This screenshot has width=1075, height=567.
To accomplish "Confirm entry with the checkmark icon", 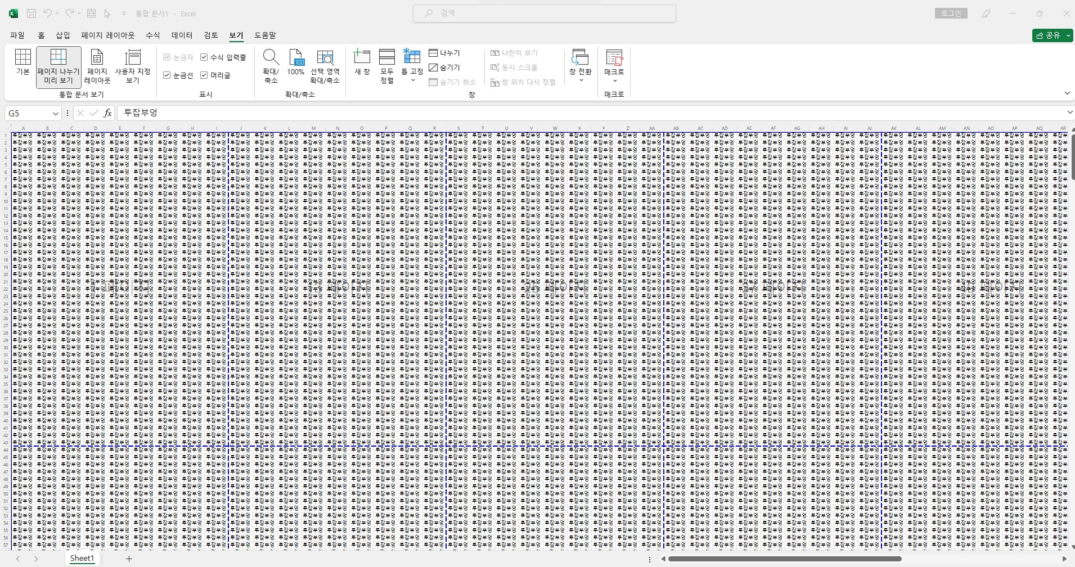I will point(94,113).
